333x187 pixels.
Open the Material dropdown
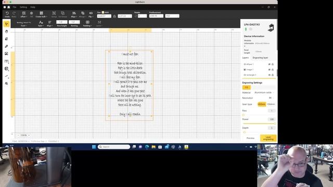point(264,92)
